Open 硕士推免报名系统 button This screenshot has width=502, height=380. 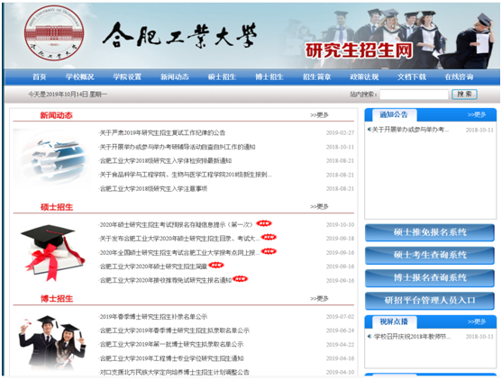430,232
